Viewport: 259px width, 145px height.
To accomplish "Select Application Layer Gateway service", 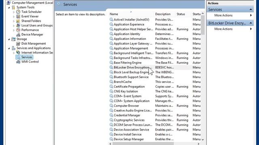I will [155, 43].
